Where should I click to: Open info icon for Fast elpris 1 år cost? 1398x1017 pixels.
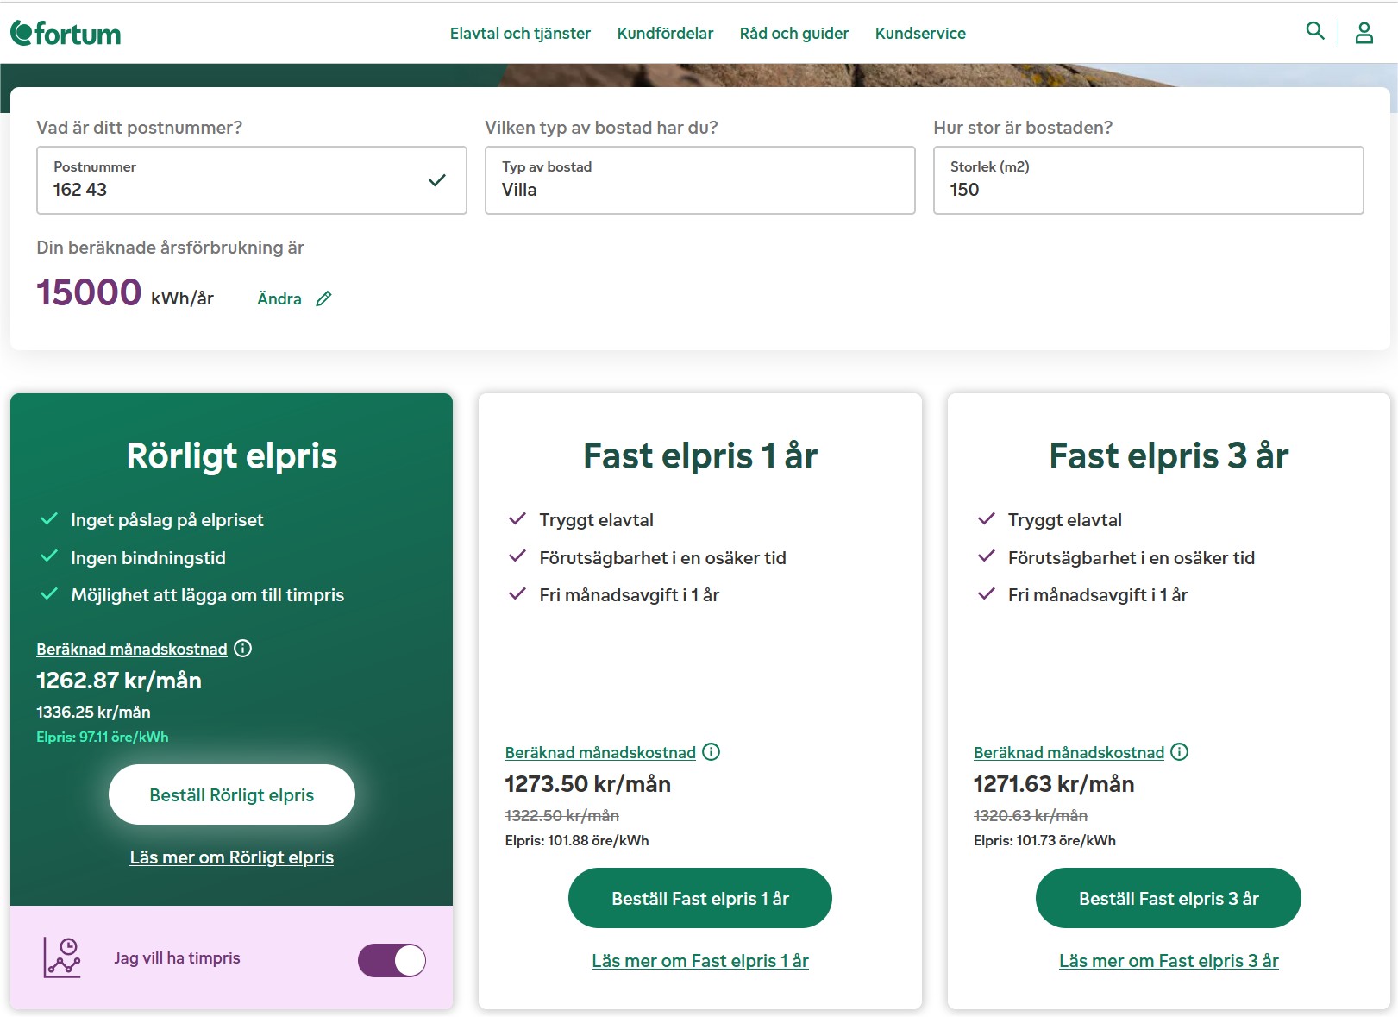coord(712,752)
